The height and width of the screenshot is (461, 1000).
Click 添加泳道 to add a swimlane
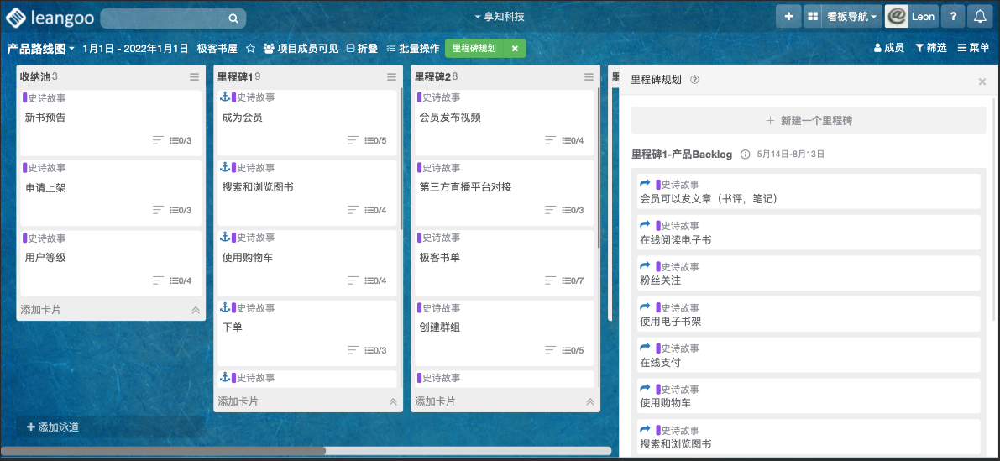(x=53, y=427)
